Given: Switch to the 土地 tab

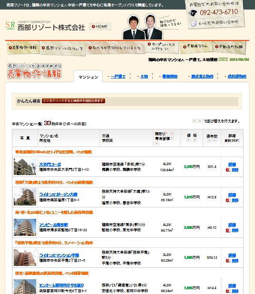Looking at the screenshot, I should coord(144,77).
